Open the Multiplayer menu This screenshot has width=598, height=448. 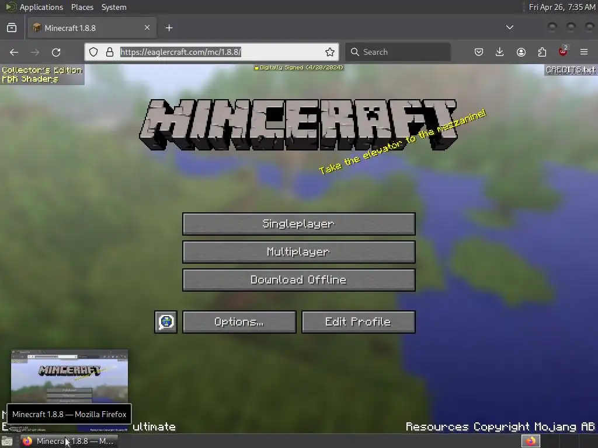click(x=298, y=252)
